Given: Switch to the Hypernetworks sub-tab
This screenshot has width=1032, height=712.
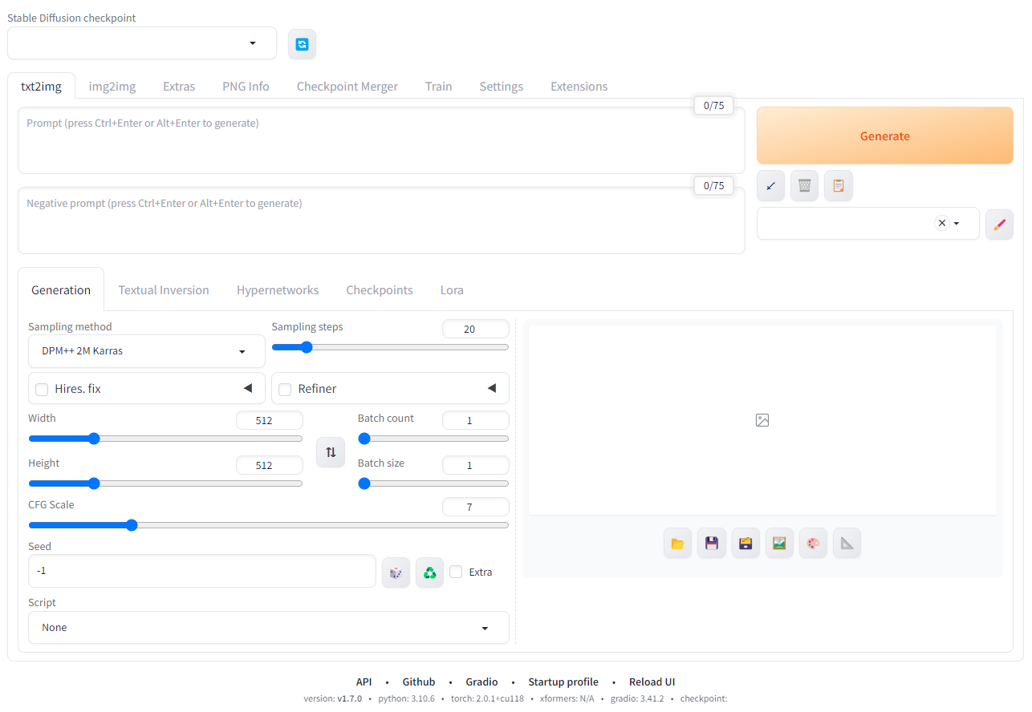Looking at the screenshot, I should pyautogui.click(x=278, y=290).
